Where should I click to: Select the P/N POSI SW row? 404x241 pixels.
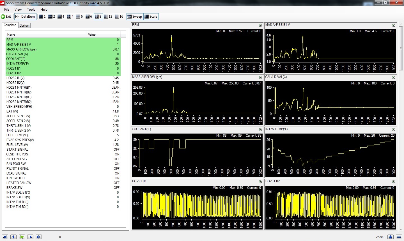pyautogui.click(x=63, y=164)
